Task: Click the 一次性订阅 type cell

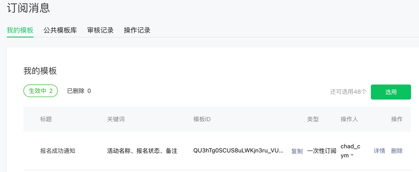Action: coord(322,151)
